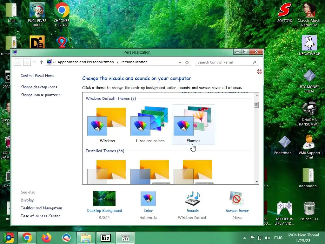
Task: Open recent locations dropdown near navigation arrows
Action: point(34,62)
